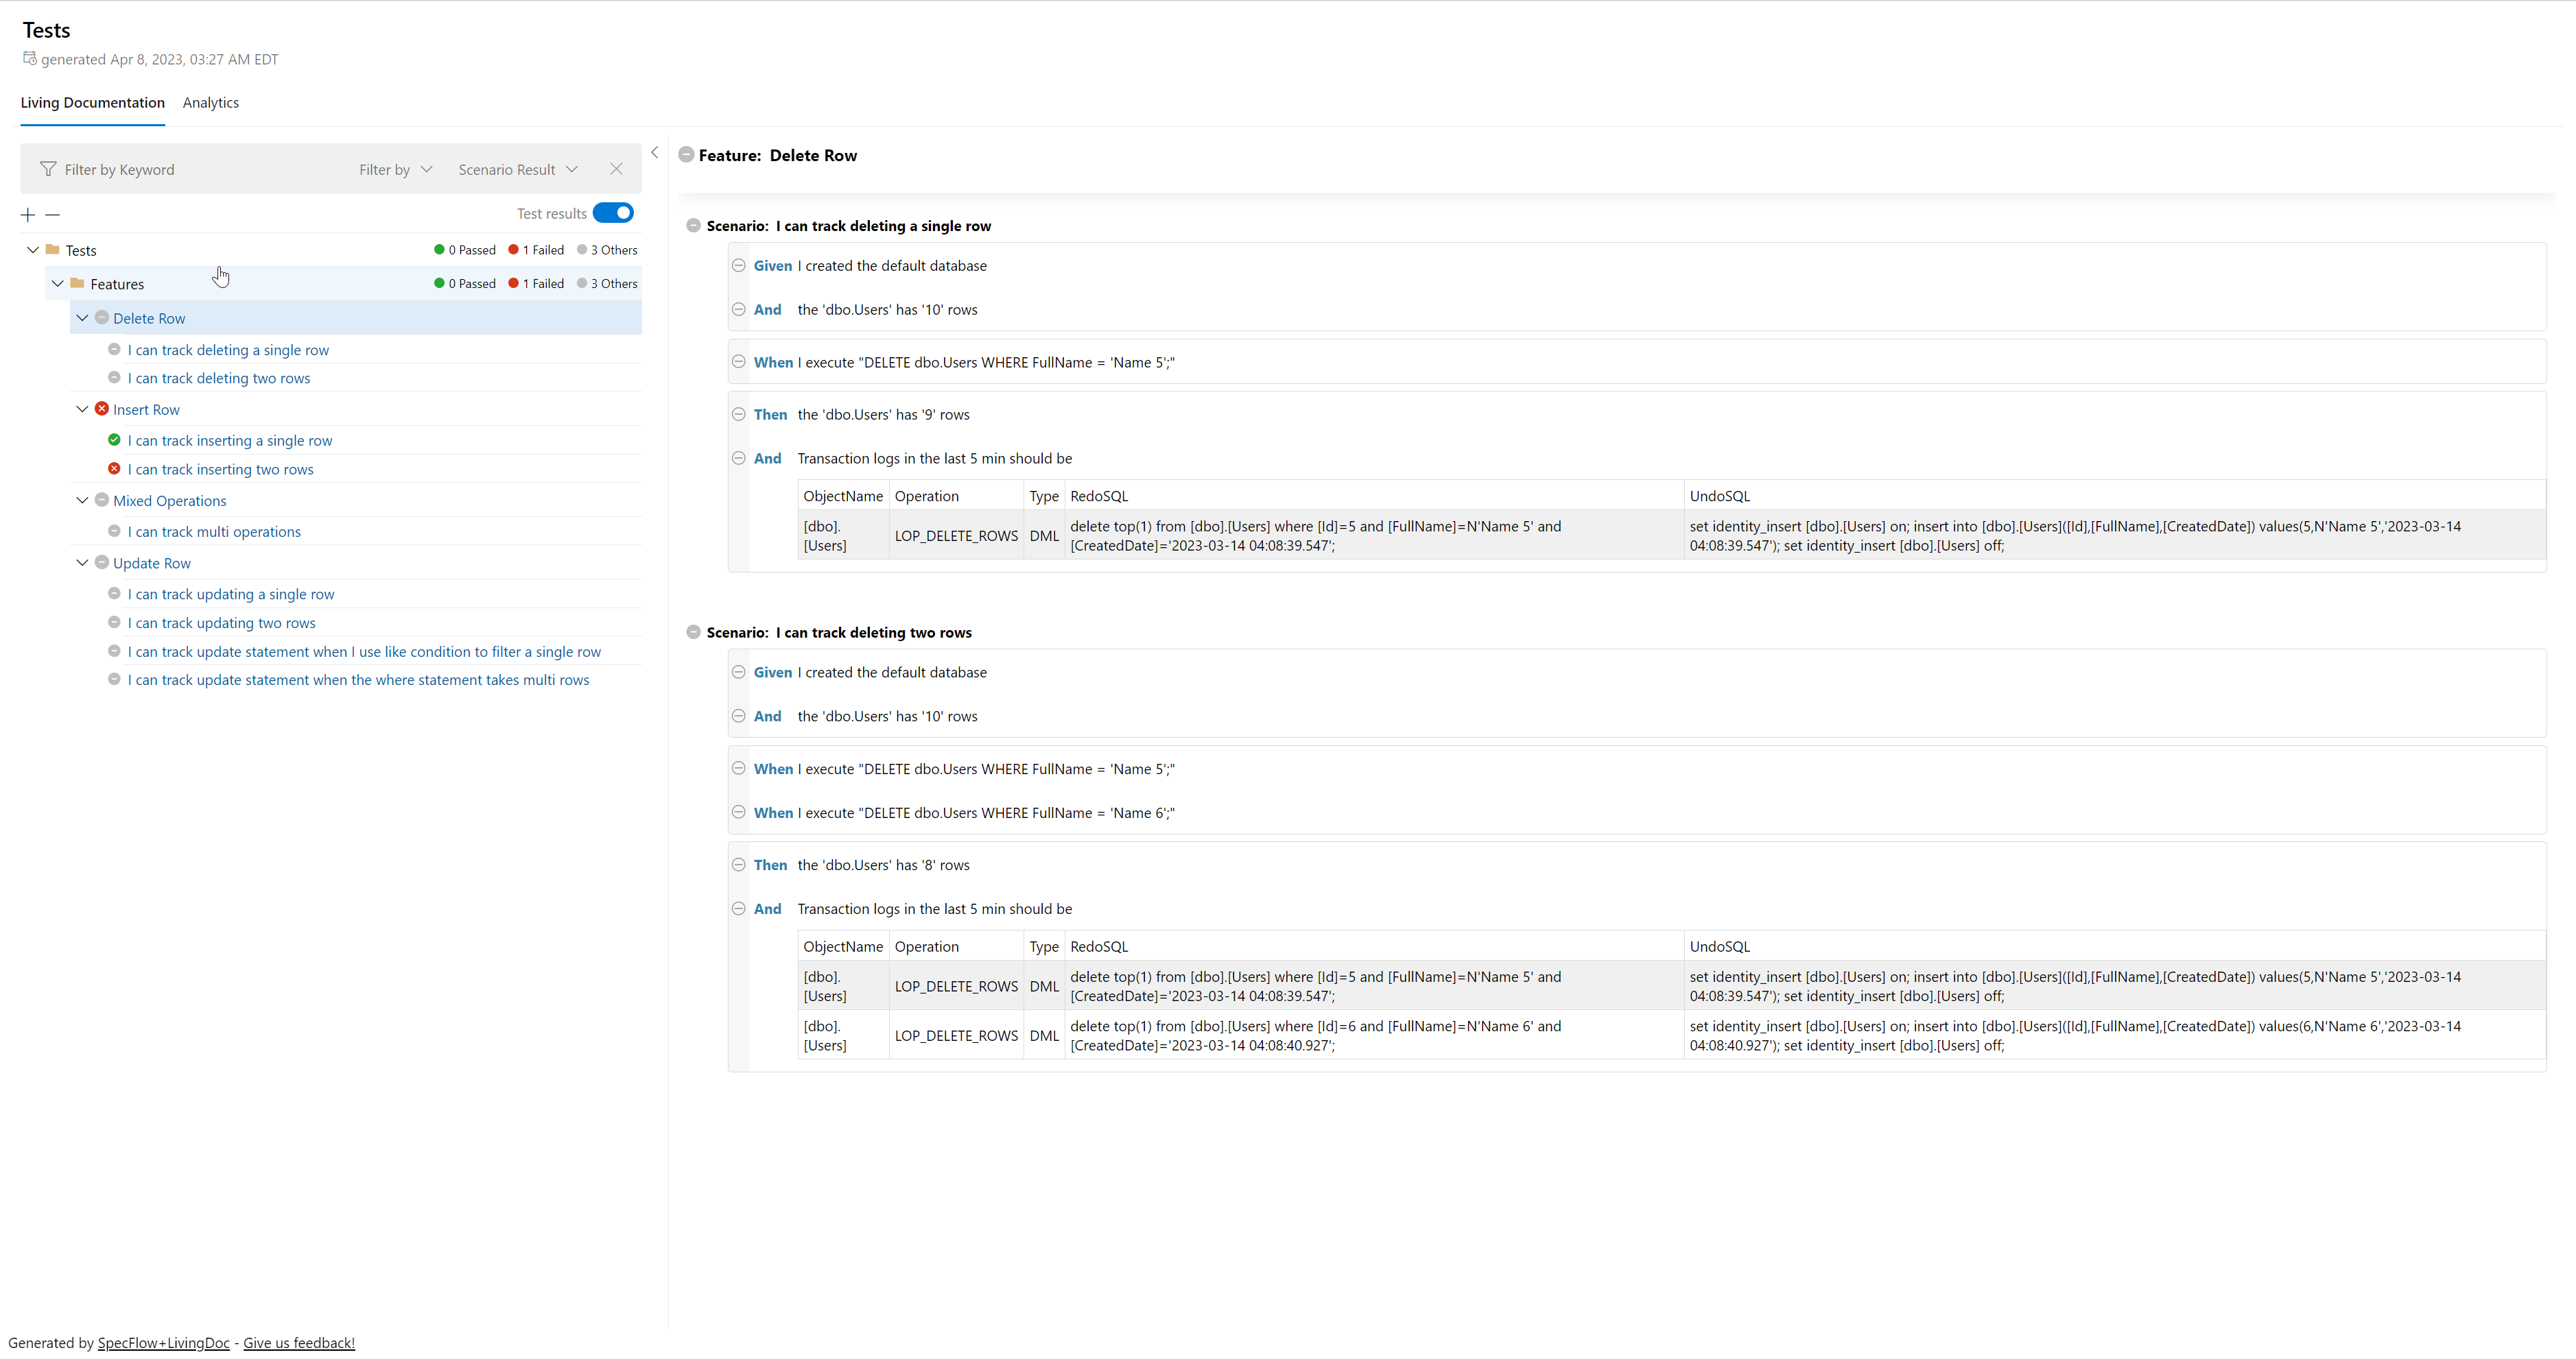Screen dimensions: 2576x1359
Task: Open the Scenario Result dropdown
Action: tap(517, 170)
